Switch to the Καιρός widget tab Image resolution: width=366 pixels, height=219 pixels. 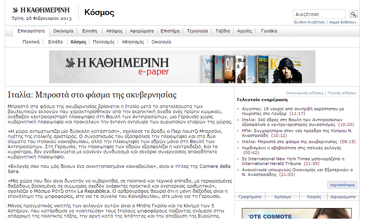(x=314, y=197)
